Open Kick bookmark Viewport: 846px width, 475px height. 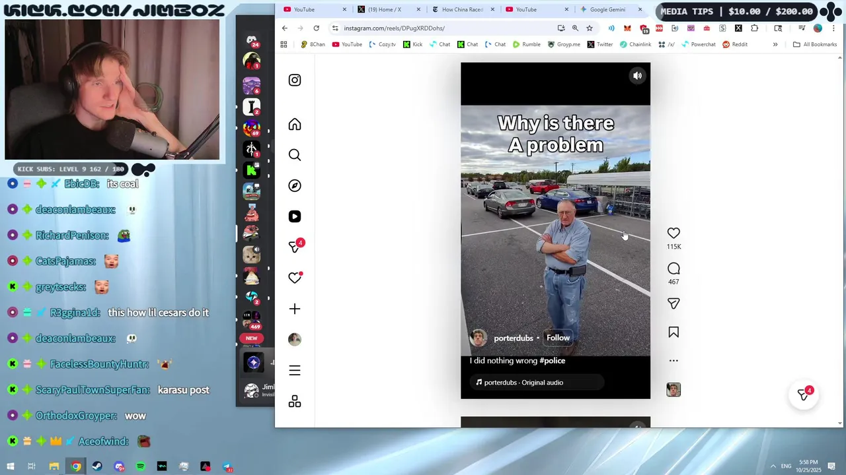412,44
